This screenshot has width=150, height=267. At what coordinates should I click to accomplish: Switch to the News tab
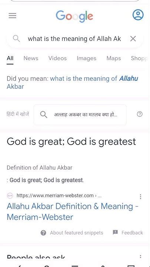[31, 58]
